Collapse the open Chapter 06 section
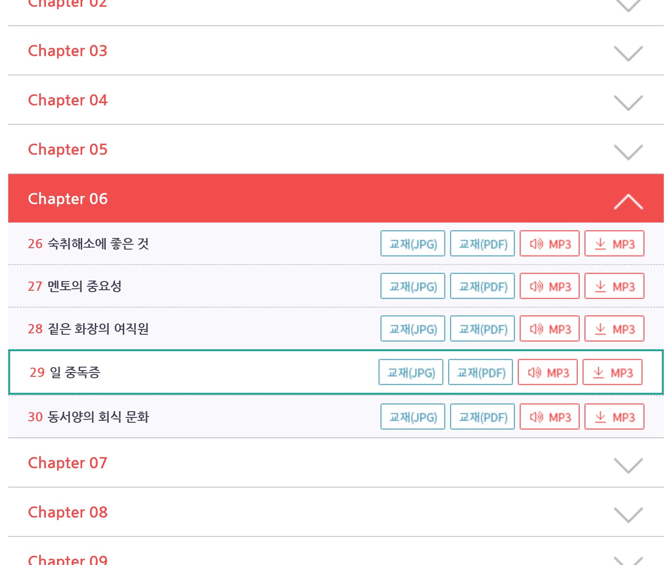Viewport: 672px width, 565px height. [628, 201]
